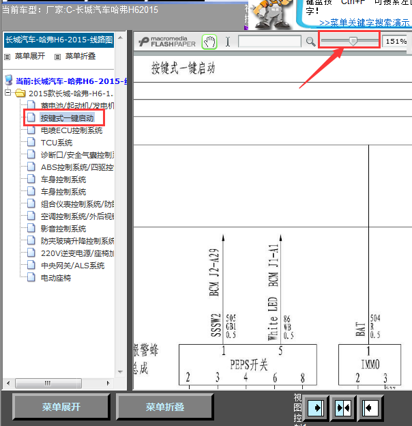This screenshot has height=426, width=412.
Task: Click the 长城汽车-哈弗H6-2015-线路图 header
Action: (59, 40)
